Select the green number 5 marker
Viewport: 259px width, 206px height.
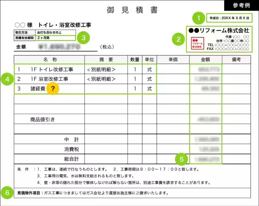pos(182,159)
